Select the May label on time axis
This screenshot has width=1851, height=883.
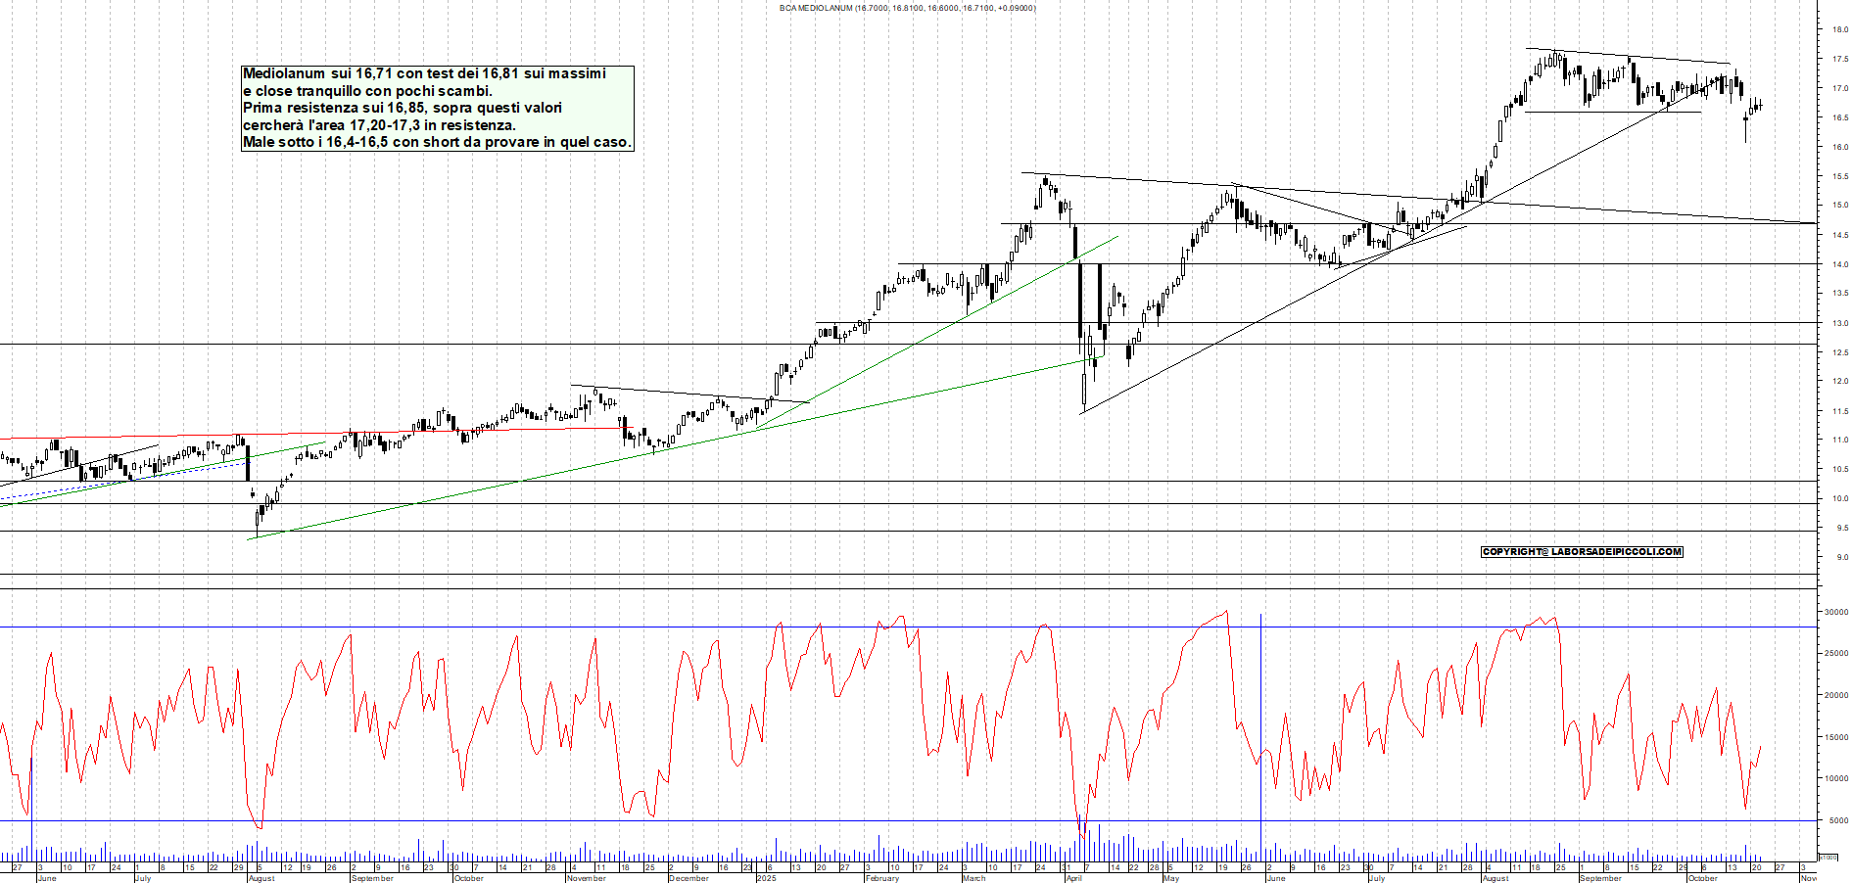pyautogui.click(x=1170, y=878)
